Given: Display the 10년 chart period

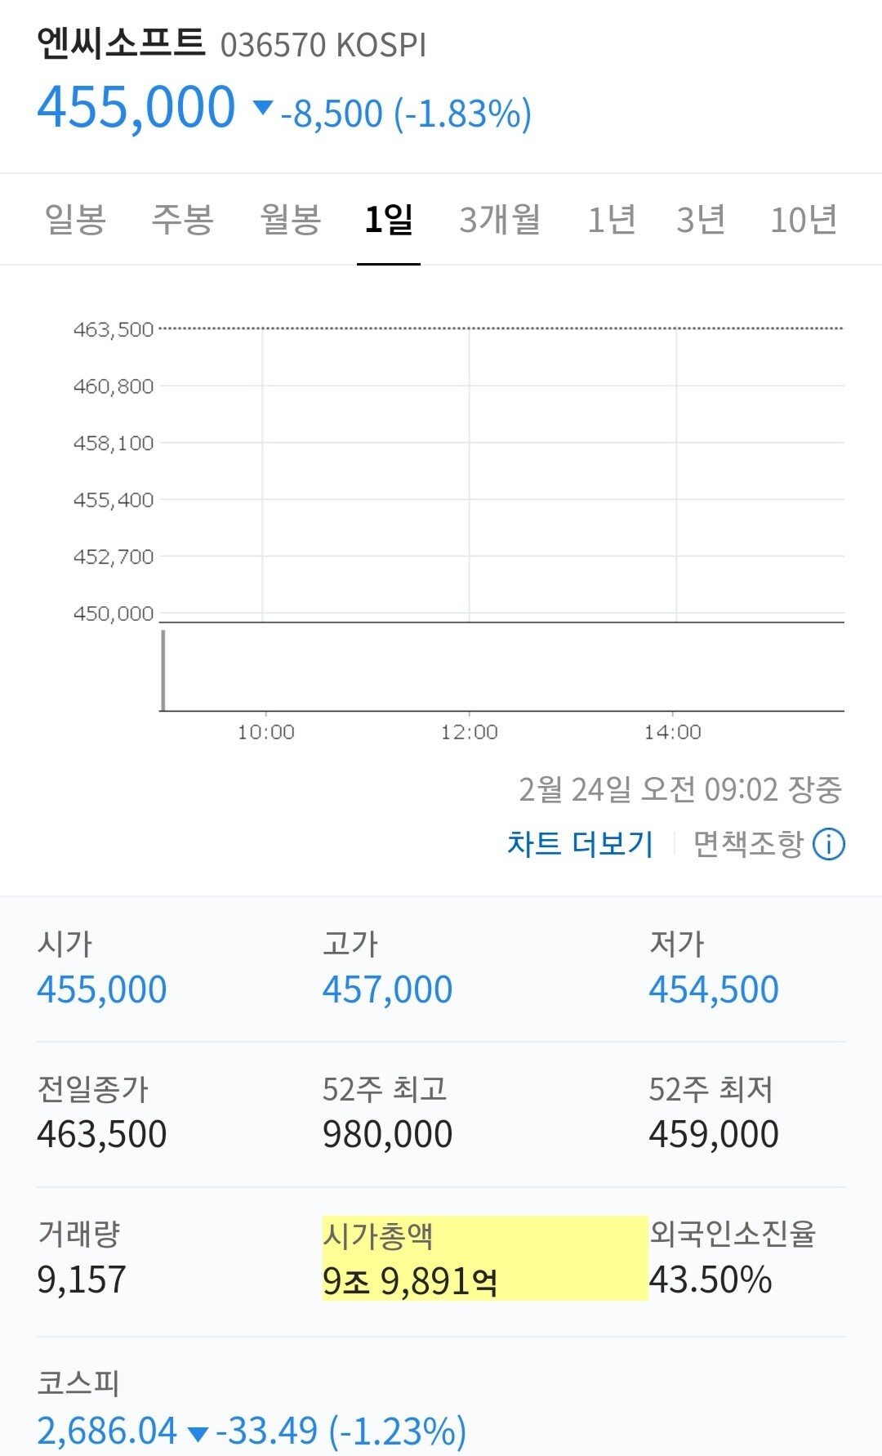Looking at the screenshot, I should 804,219.
